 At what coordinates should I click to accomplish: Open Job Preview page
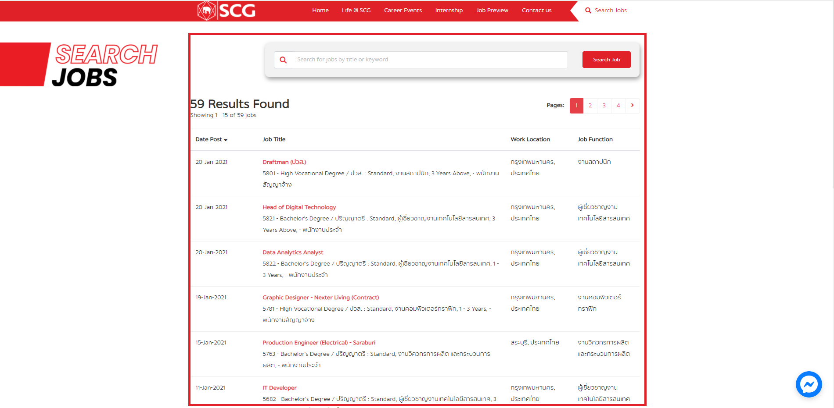492,11
